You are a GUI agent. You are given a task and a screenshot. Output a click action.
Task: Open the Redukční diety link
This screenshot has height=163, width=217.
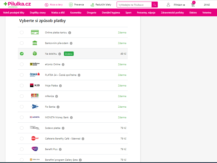tap(103, 5)
